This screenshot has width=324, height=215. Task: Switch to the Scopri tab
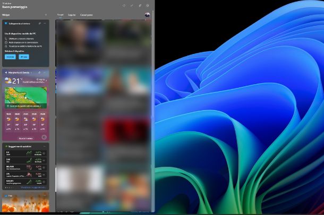tap(61, 15)
